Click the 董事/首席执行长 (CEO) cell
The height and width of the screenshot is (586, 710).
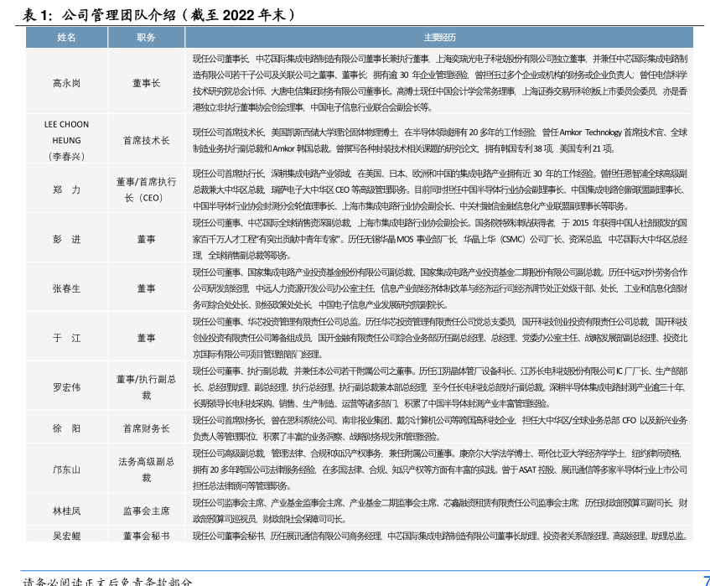[x=146, y=189]
